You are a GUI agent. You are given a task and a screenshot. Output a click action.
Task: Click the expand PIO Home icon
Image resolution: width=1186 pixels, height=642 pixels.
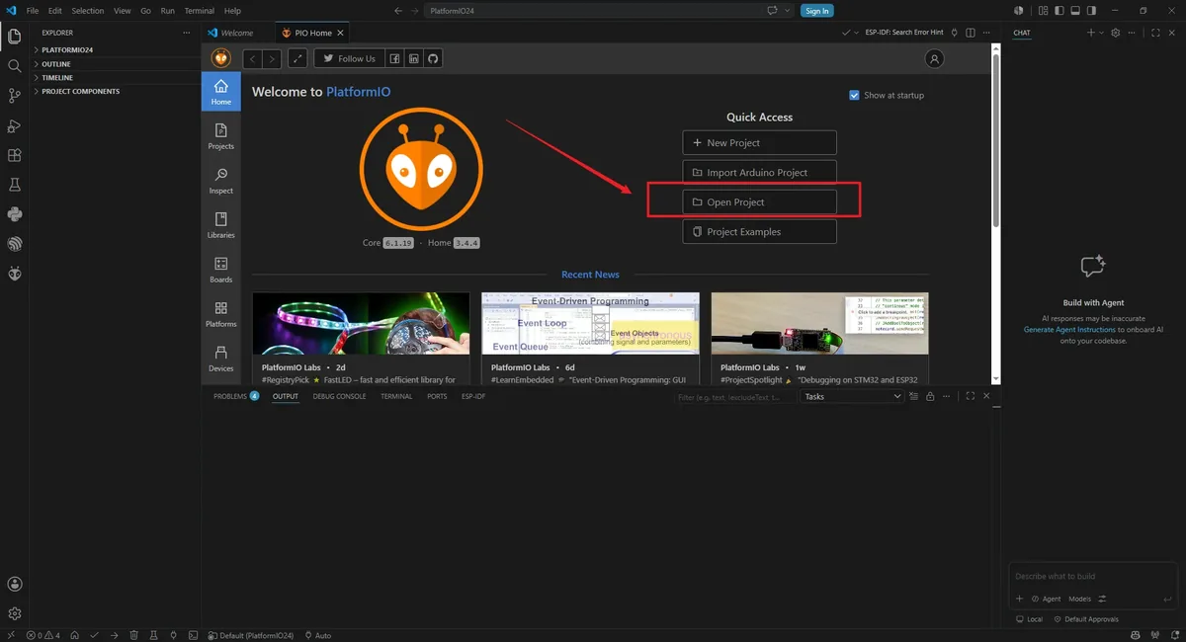point(297,59)
